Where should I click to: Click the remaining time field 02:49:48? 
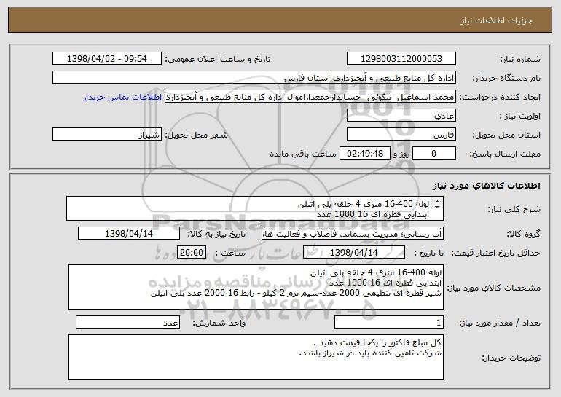pos(364,154)
